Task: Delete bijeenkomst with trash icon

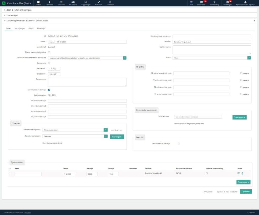Action: point(243,173)
